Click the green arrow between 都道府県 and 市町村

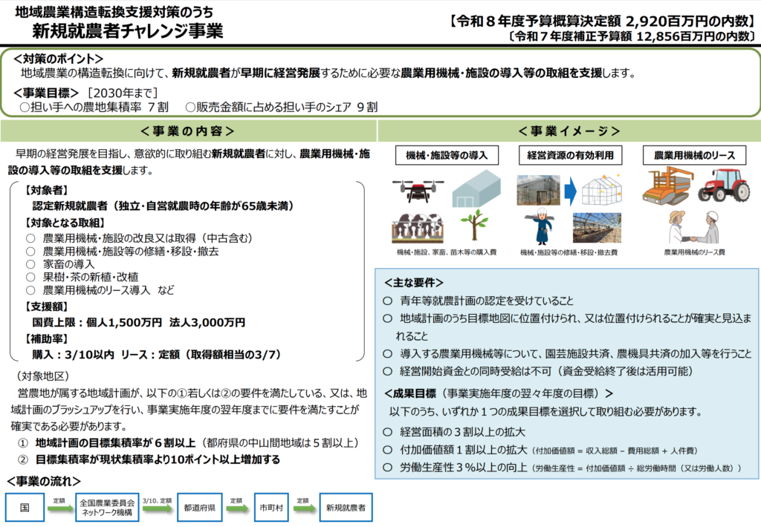[x=236, y=509]
